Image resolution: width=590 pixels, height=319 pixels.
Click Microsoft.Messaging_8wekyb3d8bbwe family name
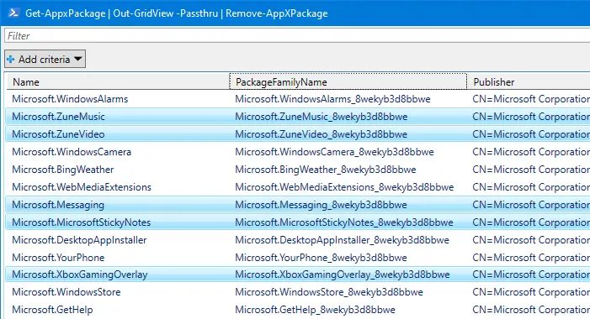click(321, 205)
